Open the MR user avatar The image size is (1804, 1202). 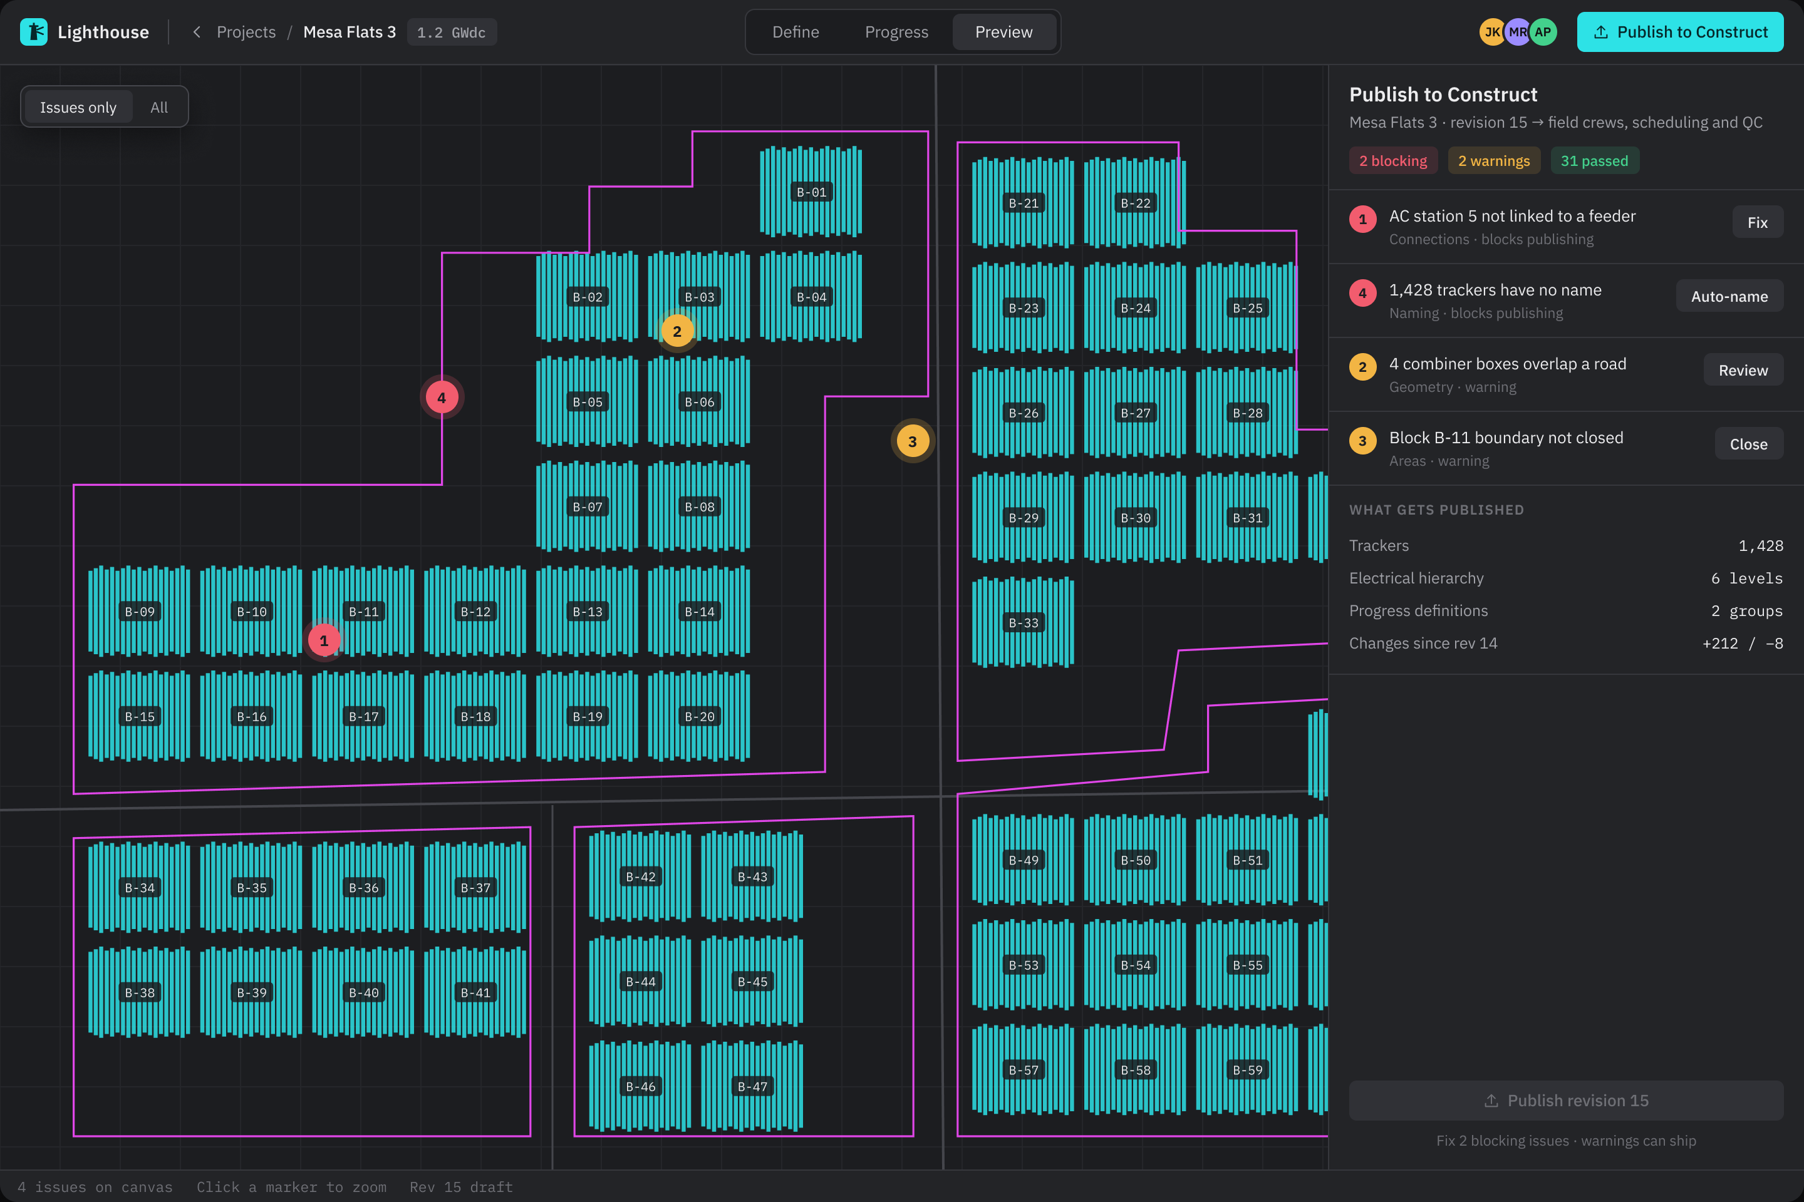click(1517, 32)
